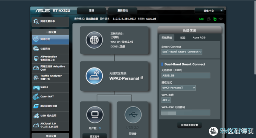Click the Dual-Band Smart Connect heading
Screen dimensions: 256x138
(185, 64)
